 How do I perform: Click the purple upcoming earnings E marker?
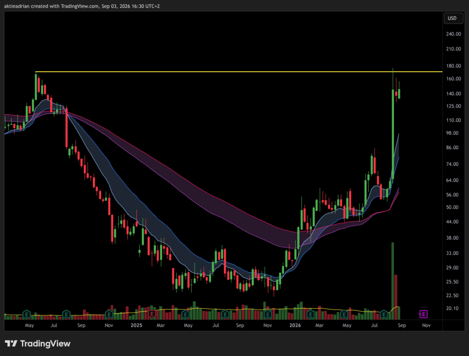coord(423,314)
